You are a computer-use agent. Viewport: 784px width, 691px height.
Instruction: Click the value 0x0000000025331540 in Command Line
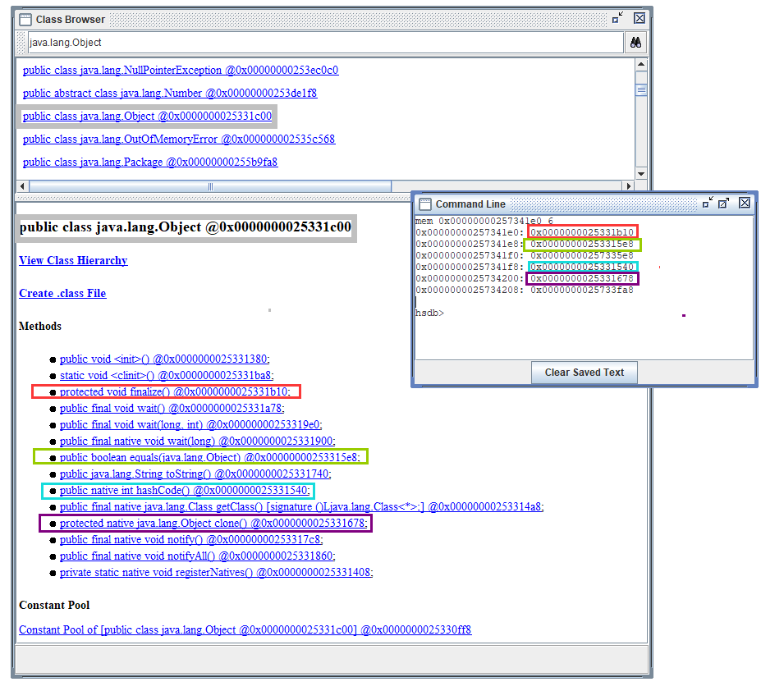tap(582, 267)
